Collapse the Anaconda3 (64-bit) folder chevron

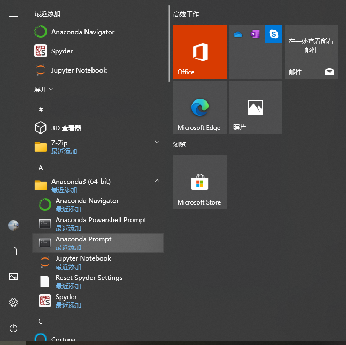coord(157,181)
